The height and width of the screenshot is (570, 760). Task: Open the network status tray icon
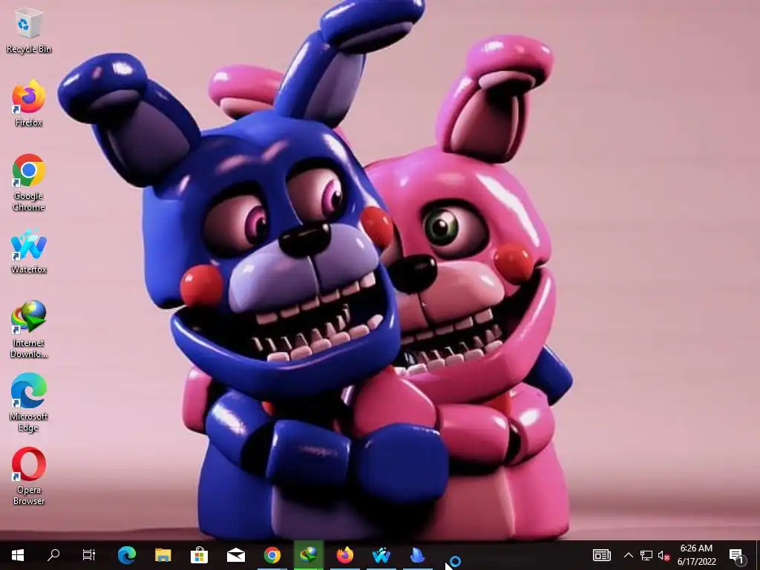(x=646, y=555)
